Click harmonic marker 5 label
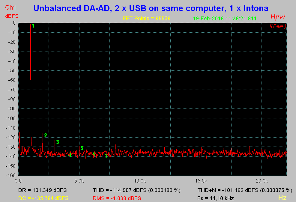This screenshot has width=296, height=202. (82, 148)
